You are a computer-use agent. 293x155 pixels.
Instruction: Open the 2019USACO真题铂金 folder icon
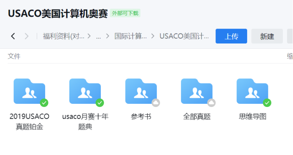coord(29,91)
